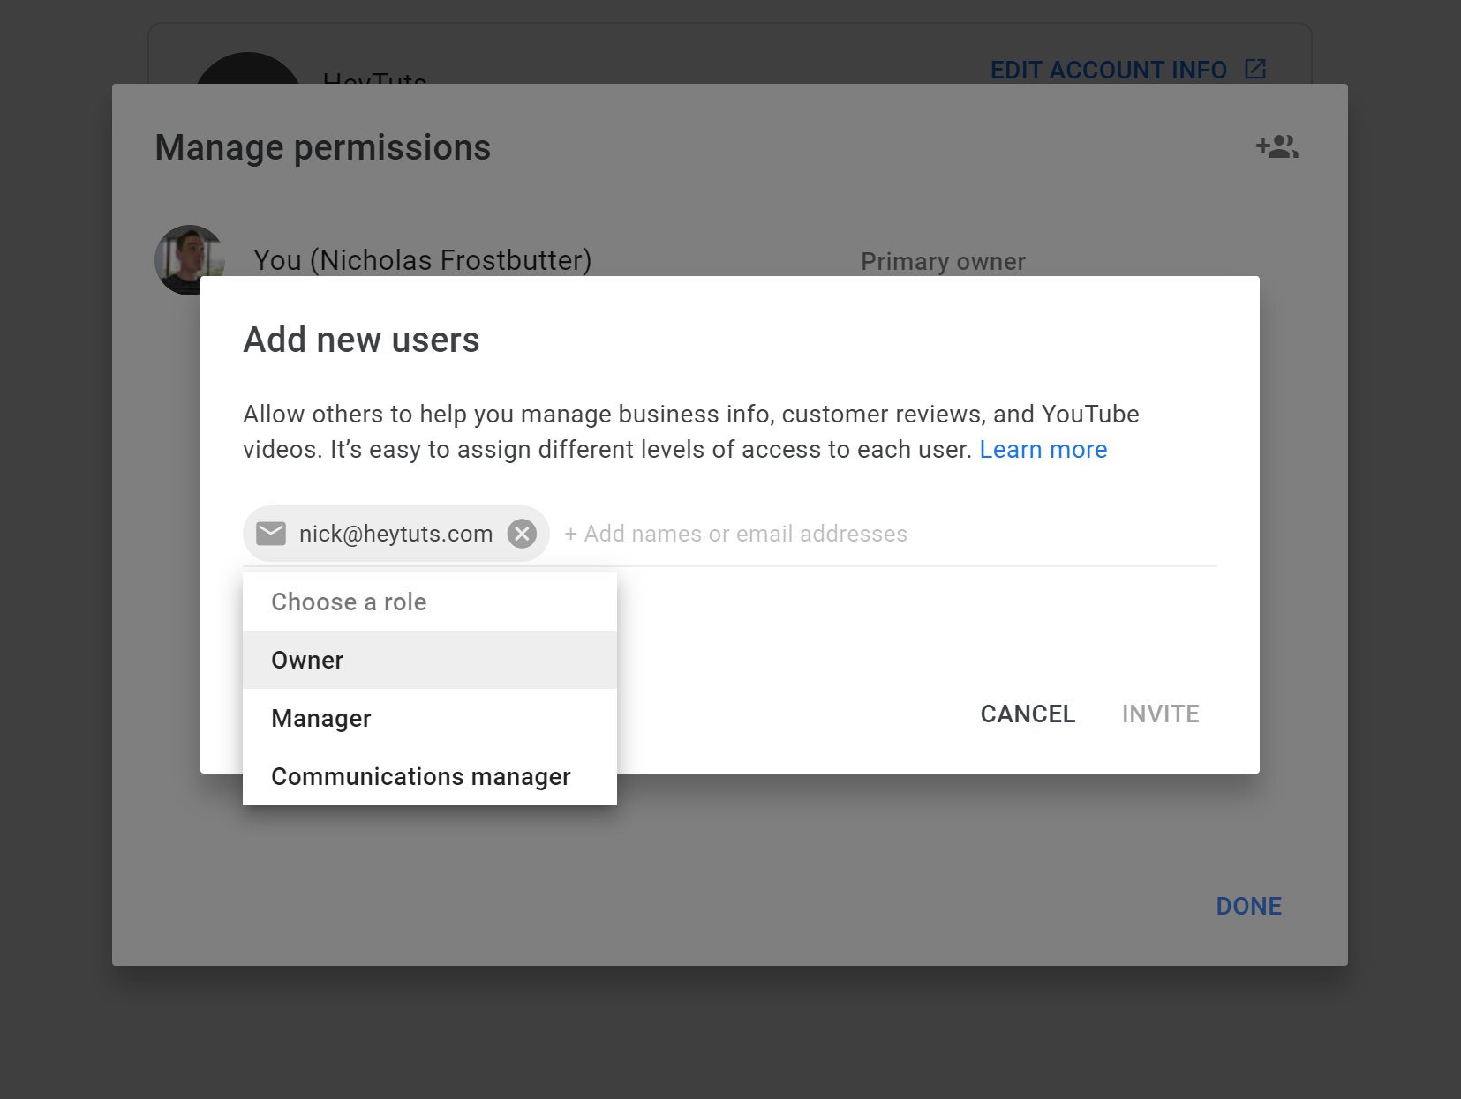
Task: Click the INVITE button
Action: [x=1160, y=713]
